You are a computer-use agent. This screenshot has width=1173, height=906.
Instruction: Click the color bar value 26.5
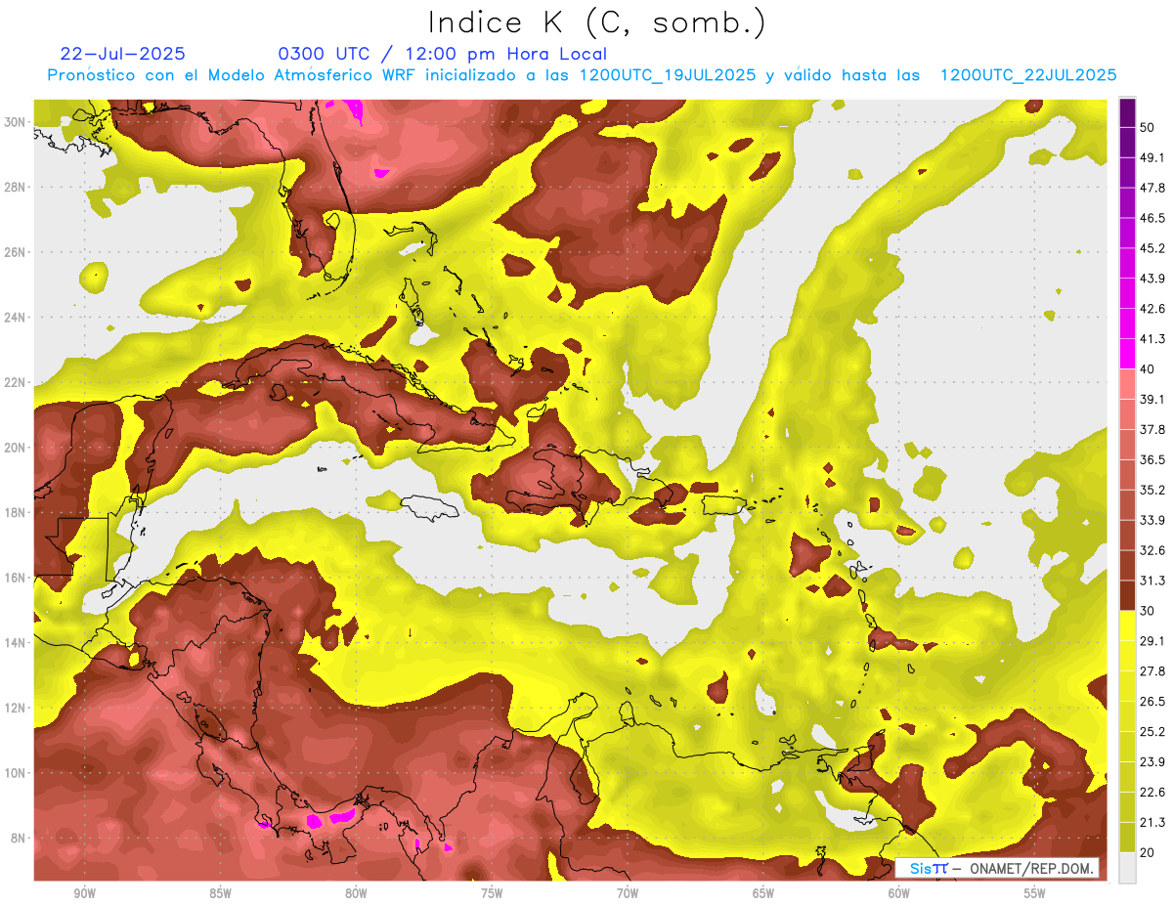tap(1151, 702)
